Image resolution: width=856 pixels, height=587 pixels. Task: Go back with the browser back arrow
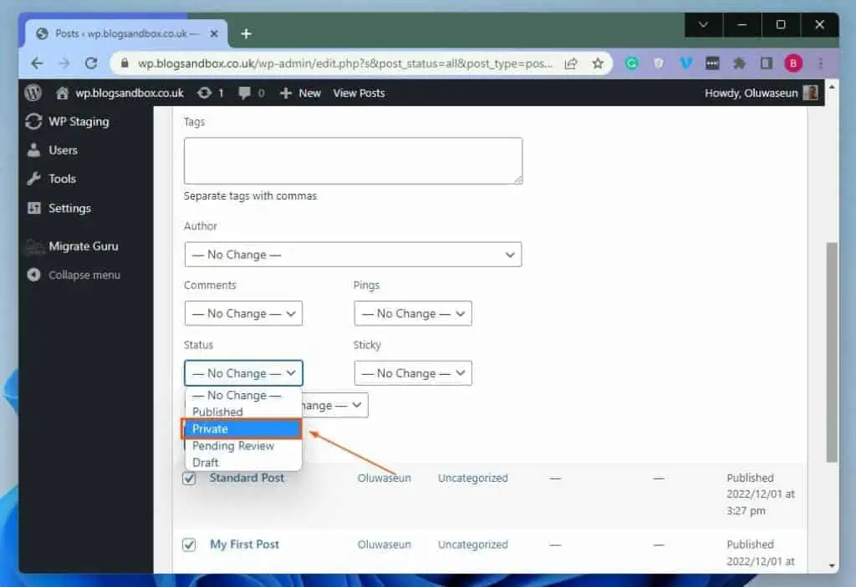tap(37, 63)
